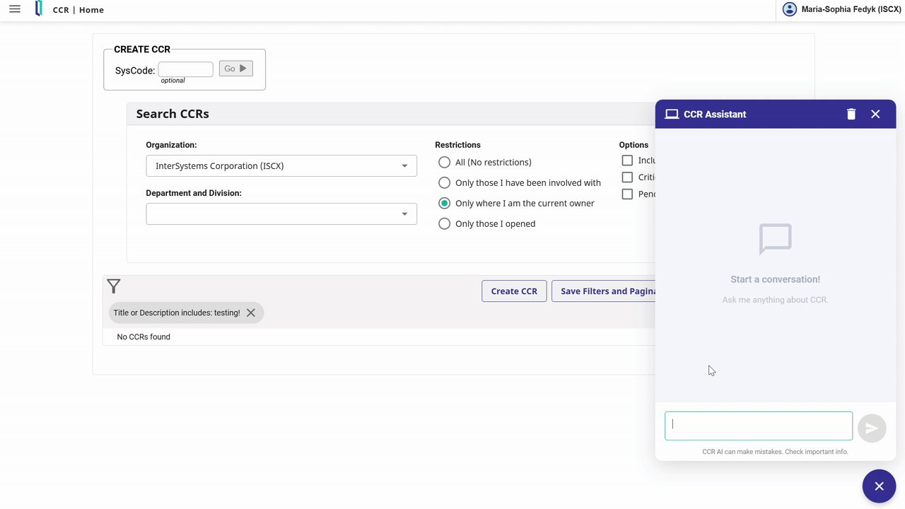The width and height of the screenshot is (905, 509).
Task: Click the user profile avatar icon
Action: [x=789, y=9]
